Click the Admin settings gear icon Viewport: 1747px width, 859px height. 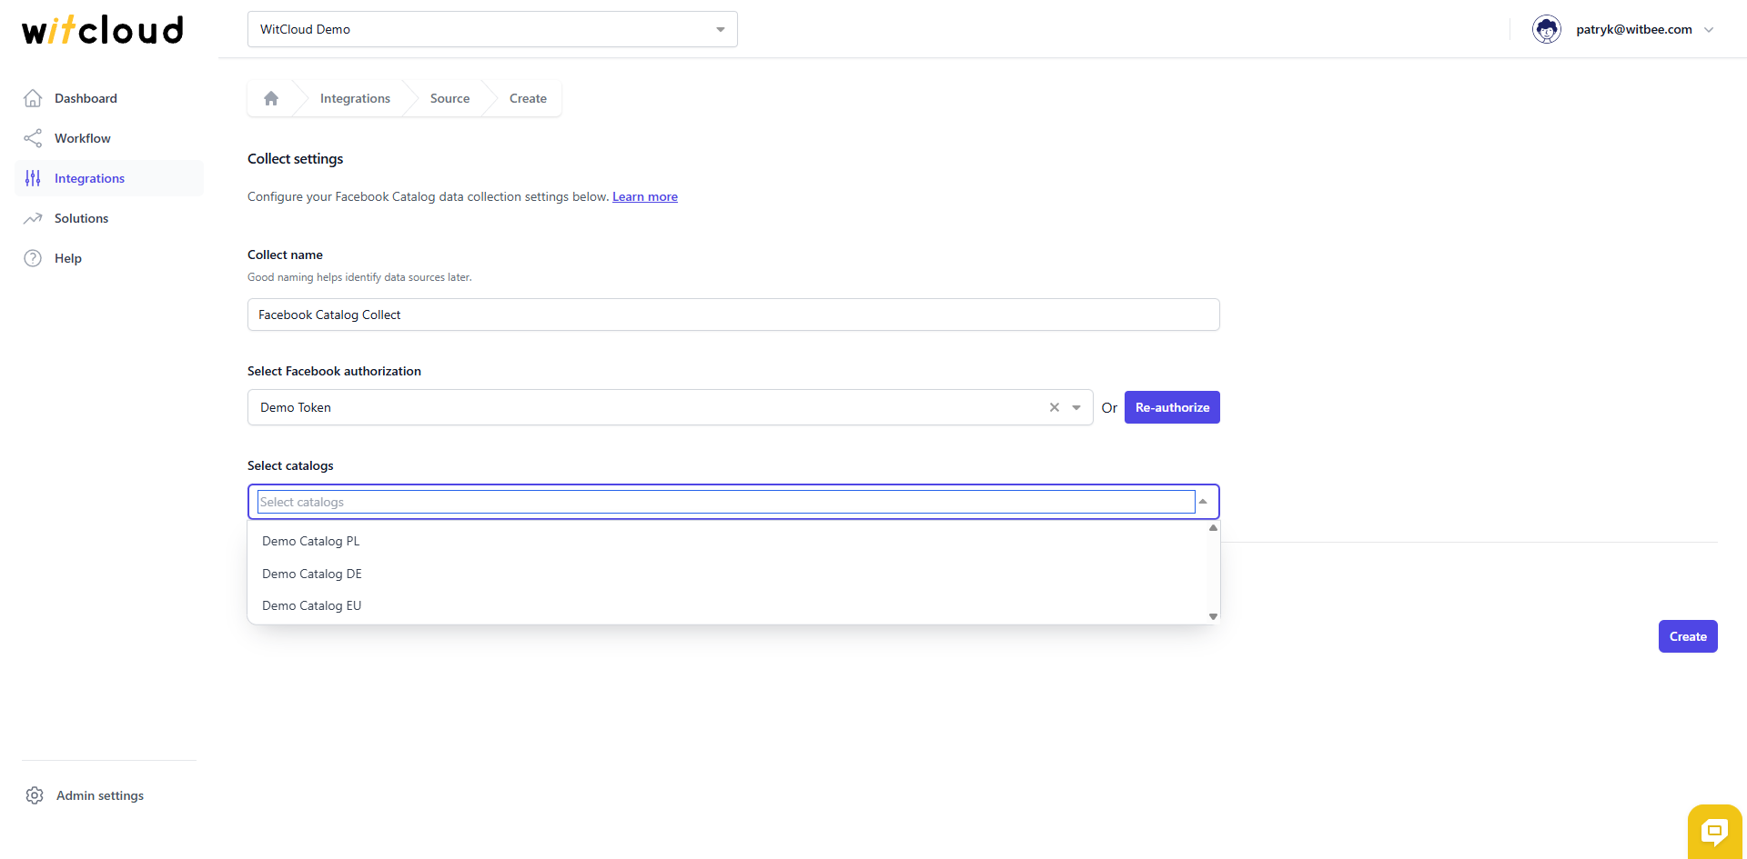[x=35, y=795]
